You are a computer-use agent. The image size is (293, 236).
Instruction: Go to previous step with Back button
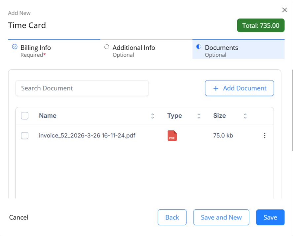[172, 217]
